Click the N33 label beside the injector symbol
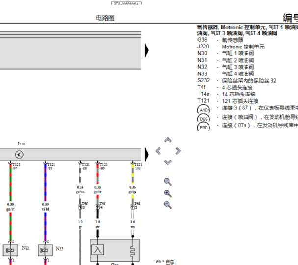Viewport: 298px width, 265px height. pos(59,248)
